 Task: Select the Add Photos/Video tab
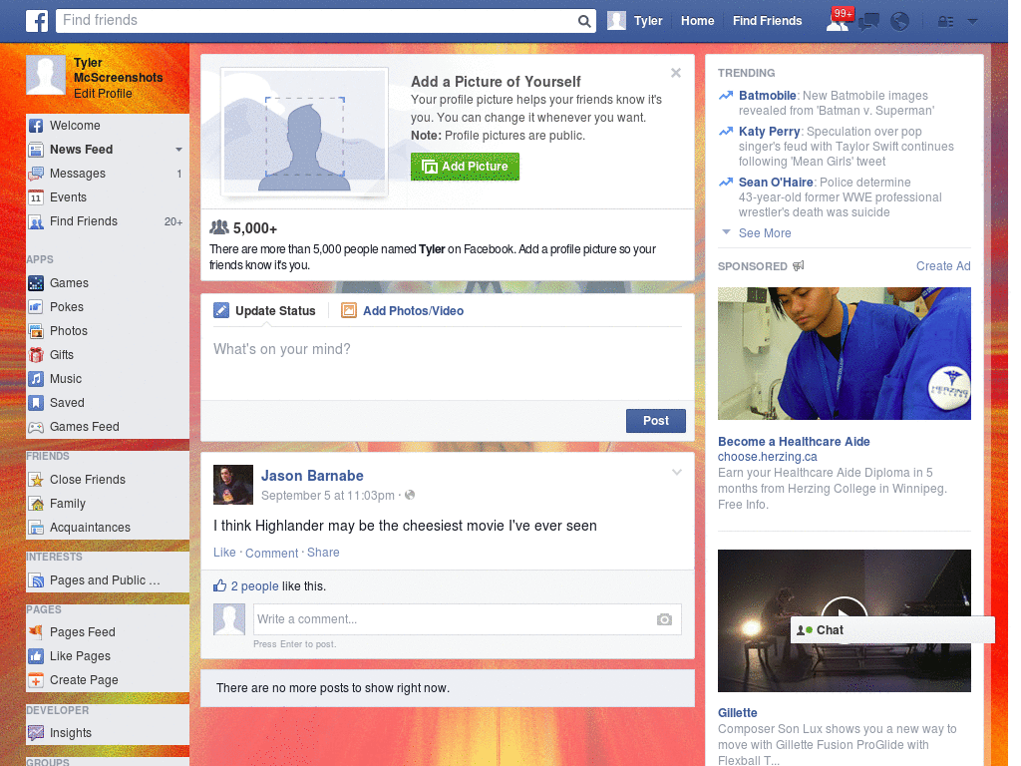[x=403, y=311]
